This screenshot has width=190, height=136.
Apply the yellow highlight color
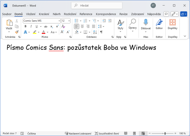coord(35,32)
